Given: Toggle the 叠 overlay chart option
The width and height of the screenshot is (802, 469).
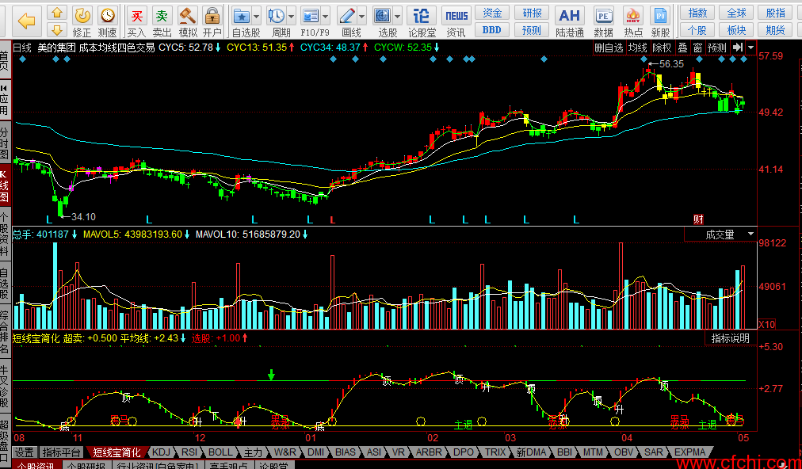Looking at the screenshot, I should 682,48.
